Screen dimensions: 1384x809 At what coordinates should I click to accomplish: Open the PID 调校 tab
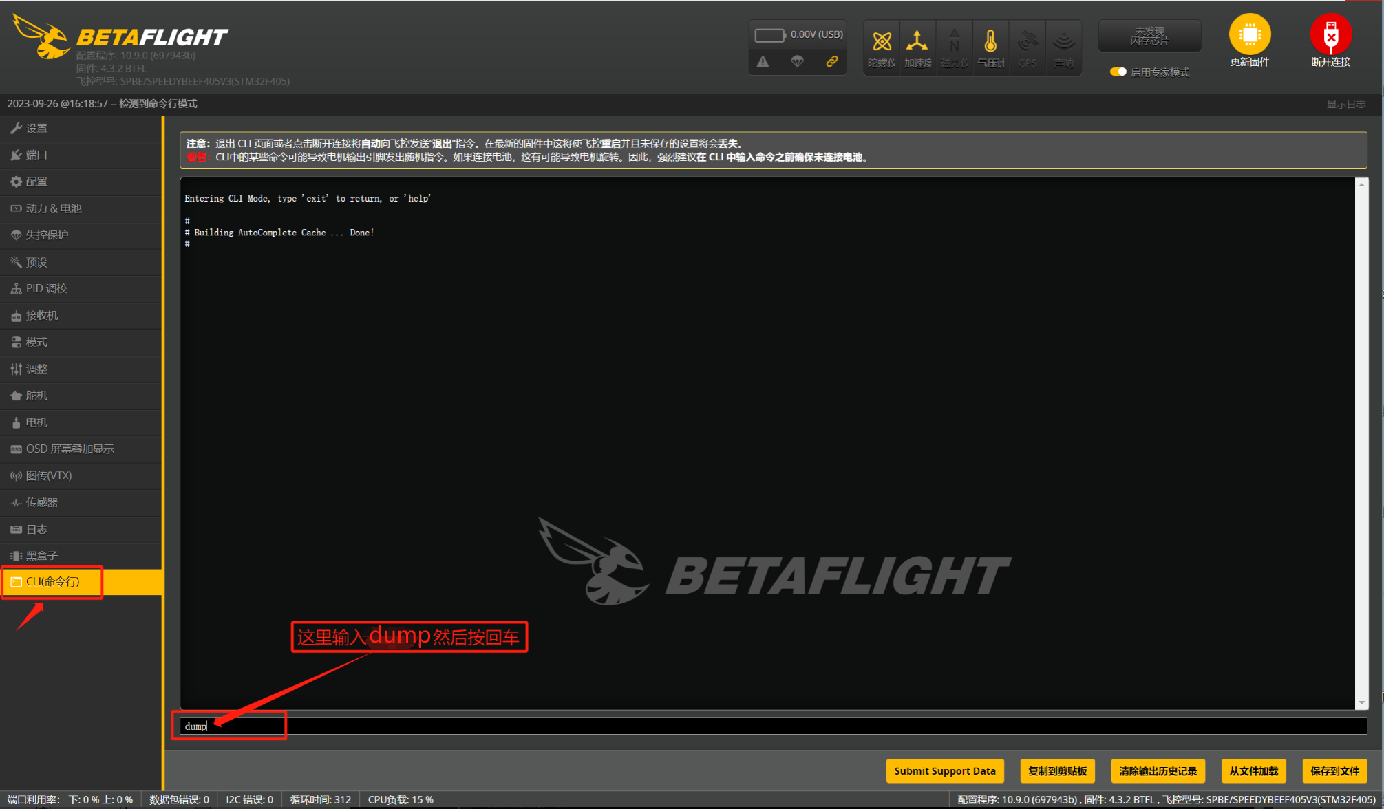[x=46, y=288]
